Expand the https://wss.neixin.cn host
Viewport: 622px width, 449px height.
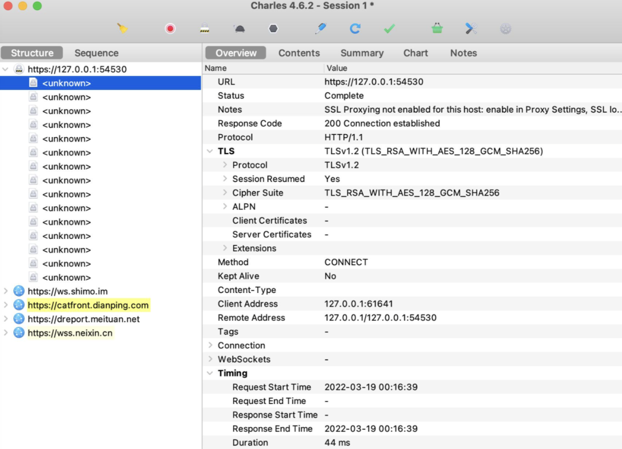[6, 333]
